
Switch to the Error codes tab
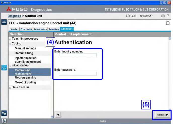(x=26, y=29)
